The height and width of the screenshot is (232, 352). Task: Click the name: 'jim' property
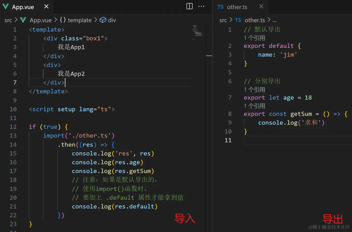tap(277, 55)
